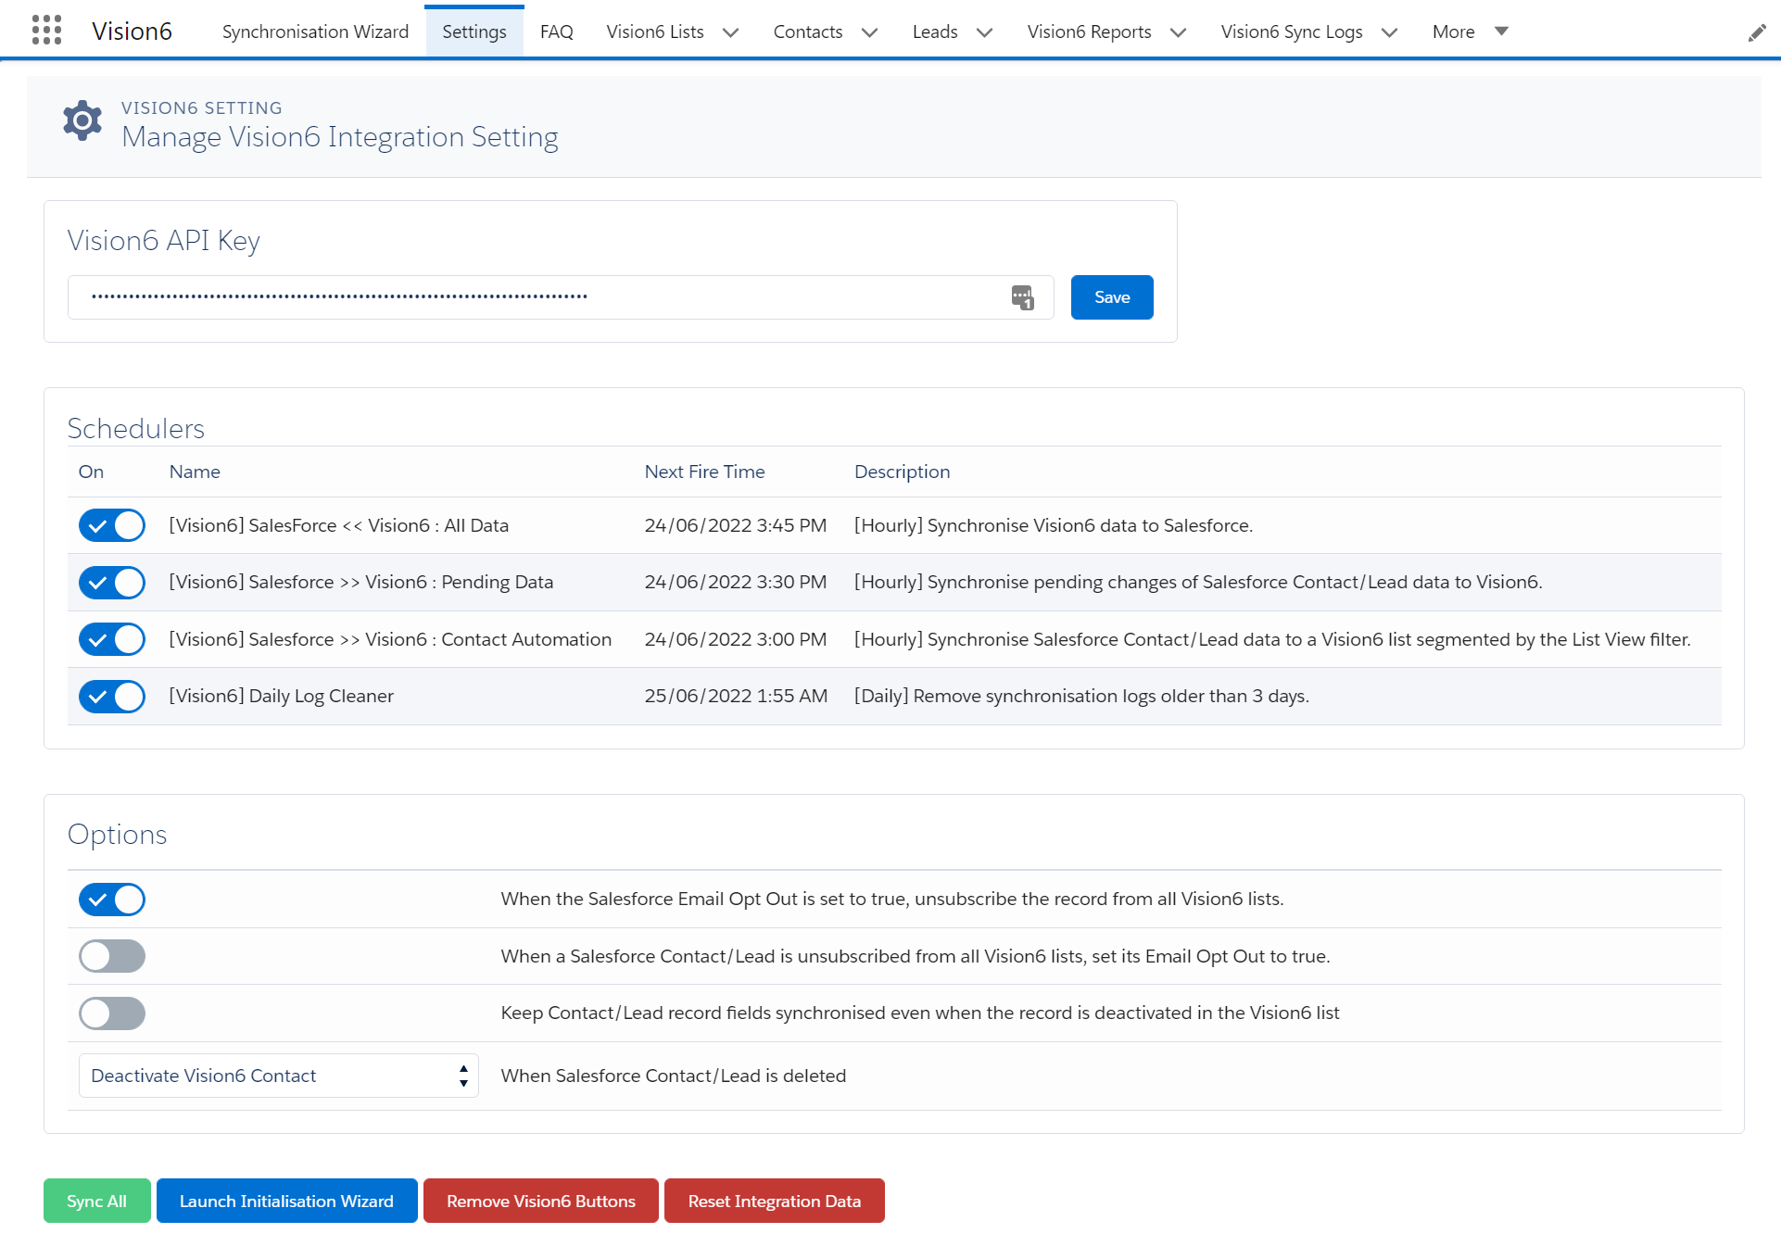This screenshot has width=1781, height=1246.
Task: Toggle the Contact Automation scheduler switch
Action: click(112, 639)
